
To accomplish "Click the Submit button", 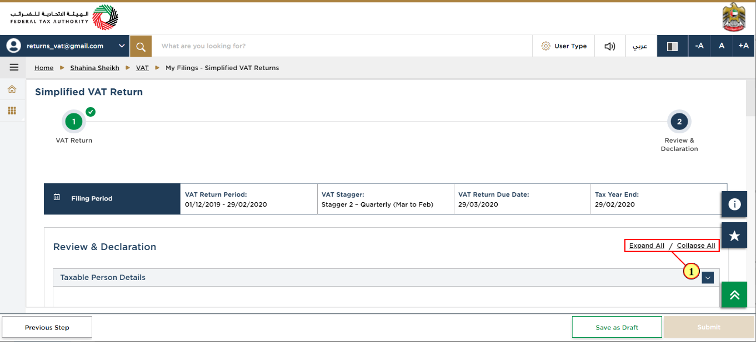I will tap(709, 327).
